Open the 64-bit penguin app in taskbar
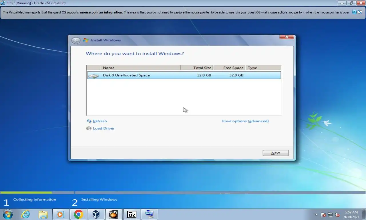The width and height of the screenshot is (366, 220). [x=114, y=214]
